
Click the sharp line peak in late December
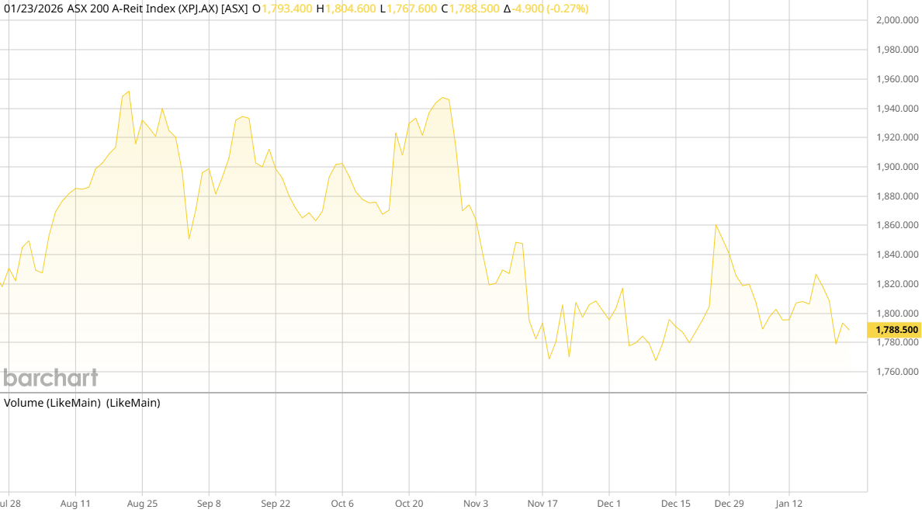(x=716, y=225)
